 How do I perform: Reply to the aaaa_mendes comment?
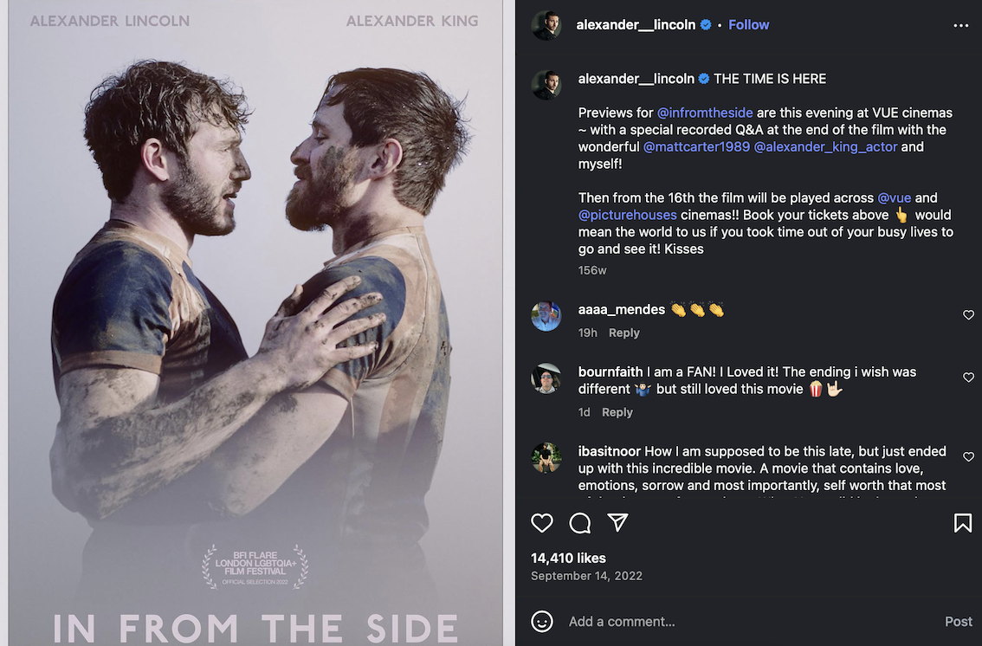(623, 333)
